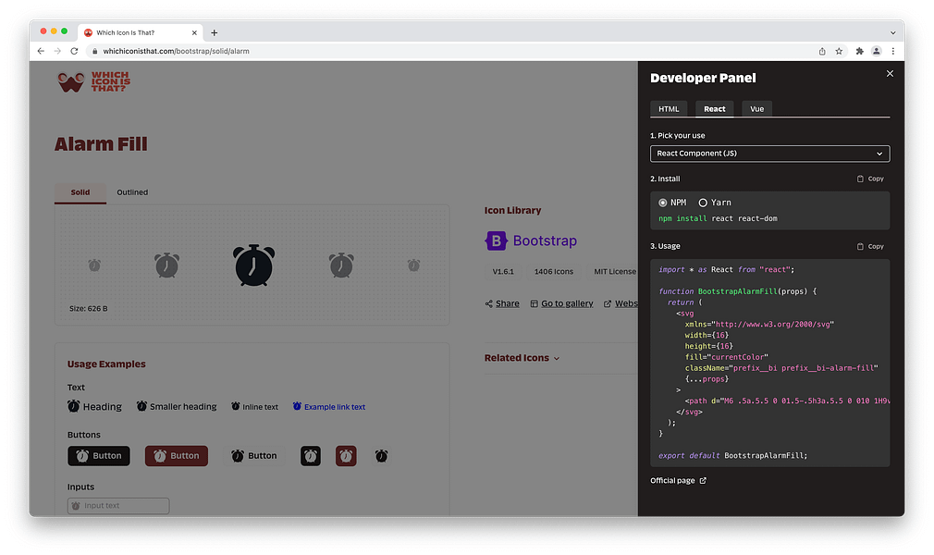
Task: Bookmark this page with the star
Action: pos(839,51)
